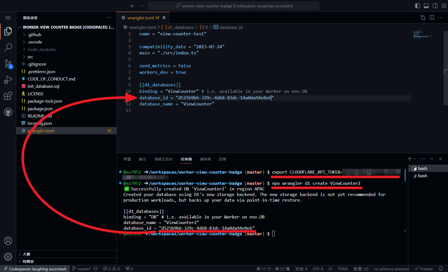Open the Manage gear settings menu

coord(8,256)
